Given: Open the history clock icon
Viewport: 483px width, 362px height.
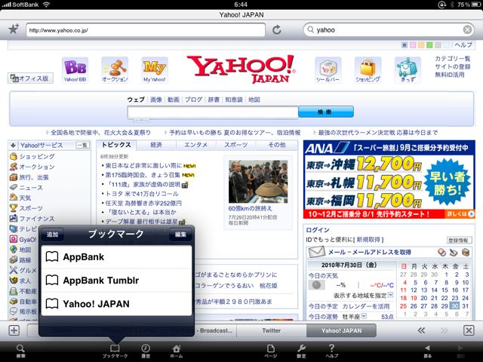Looking at the screenshot, I should coord(146,351).
